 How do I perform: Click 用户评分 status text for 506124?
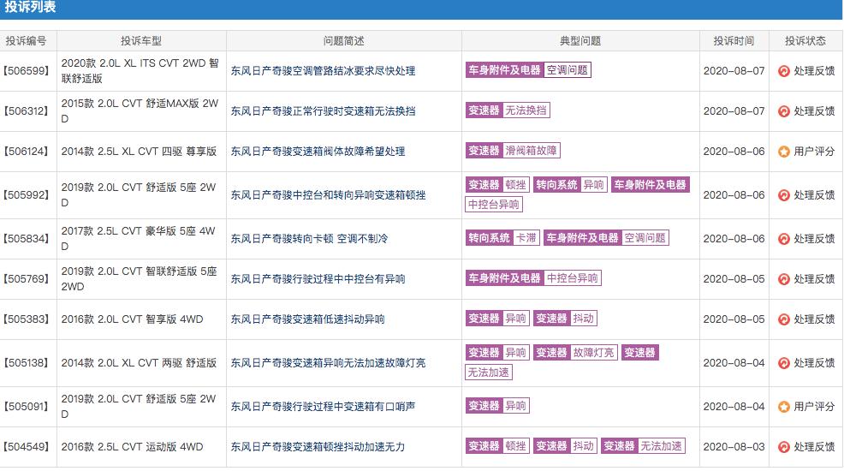[814, 152]
